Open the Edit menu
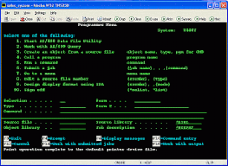The height and width of the screenshot is (166, 228). 16,13
